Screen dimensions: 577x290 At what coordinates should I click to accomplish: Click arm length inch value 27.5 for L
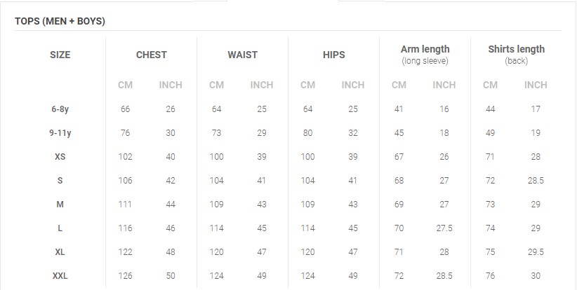tap(444, 228)
